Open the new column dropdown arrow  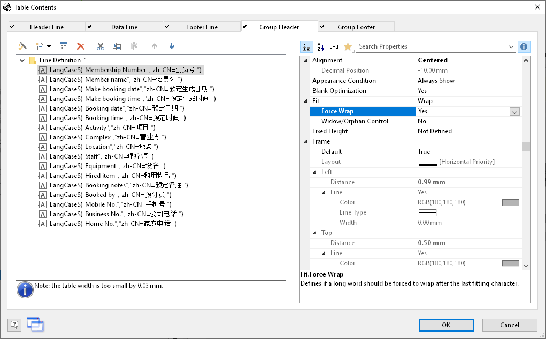tap(49, 46)
